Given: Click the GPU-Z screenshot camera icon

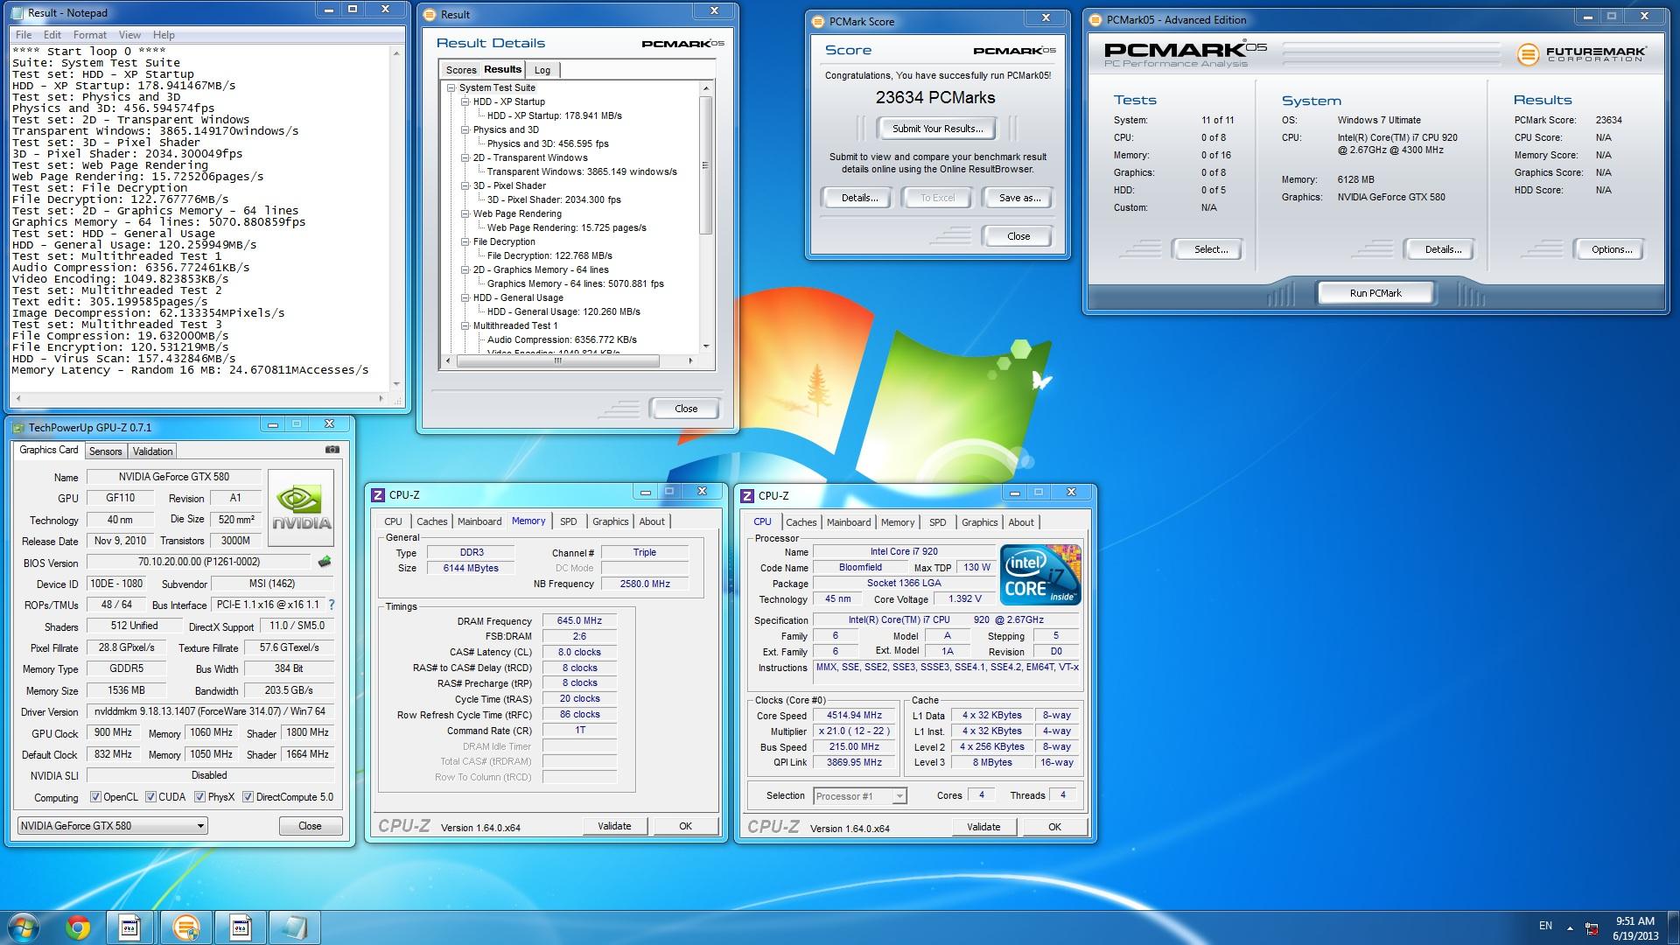Looking at the screenshot, I should tap(332, 450).
